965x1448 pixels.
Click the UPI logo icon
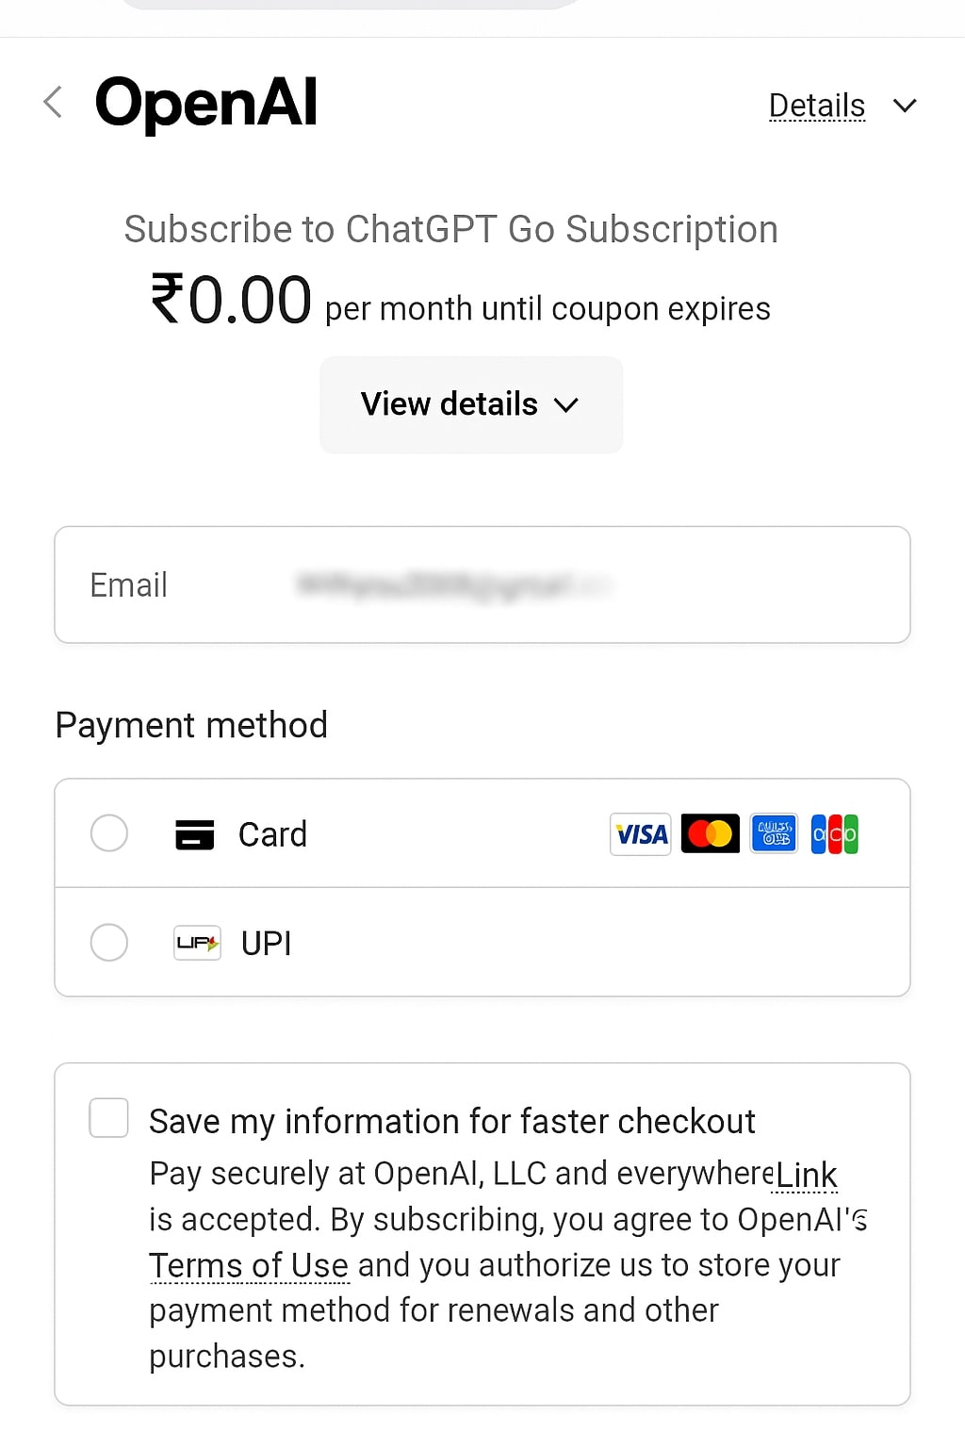tap(197, 942)
